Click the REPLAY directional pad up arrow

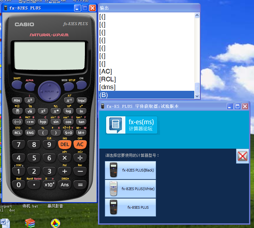50,85
